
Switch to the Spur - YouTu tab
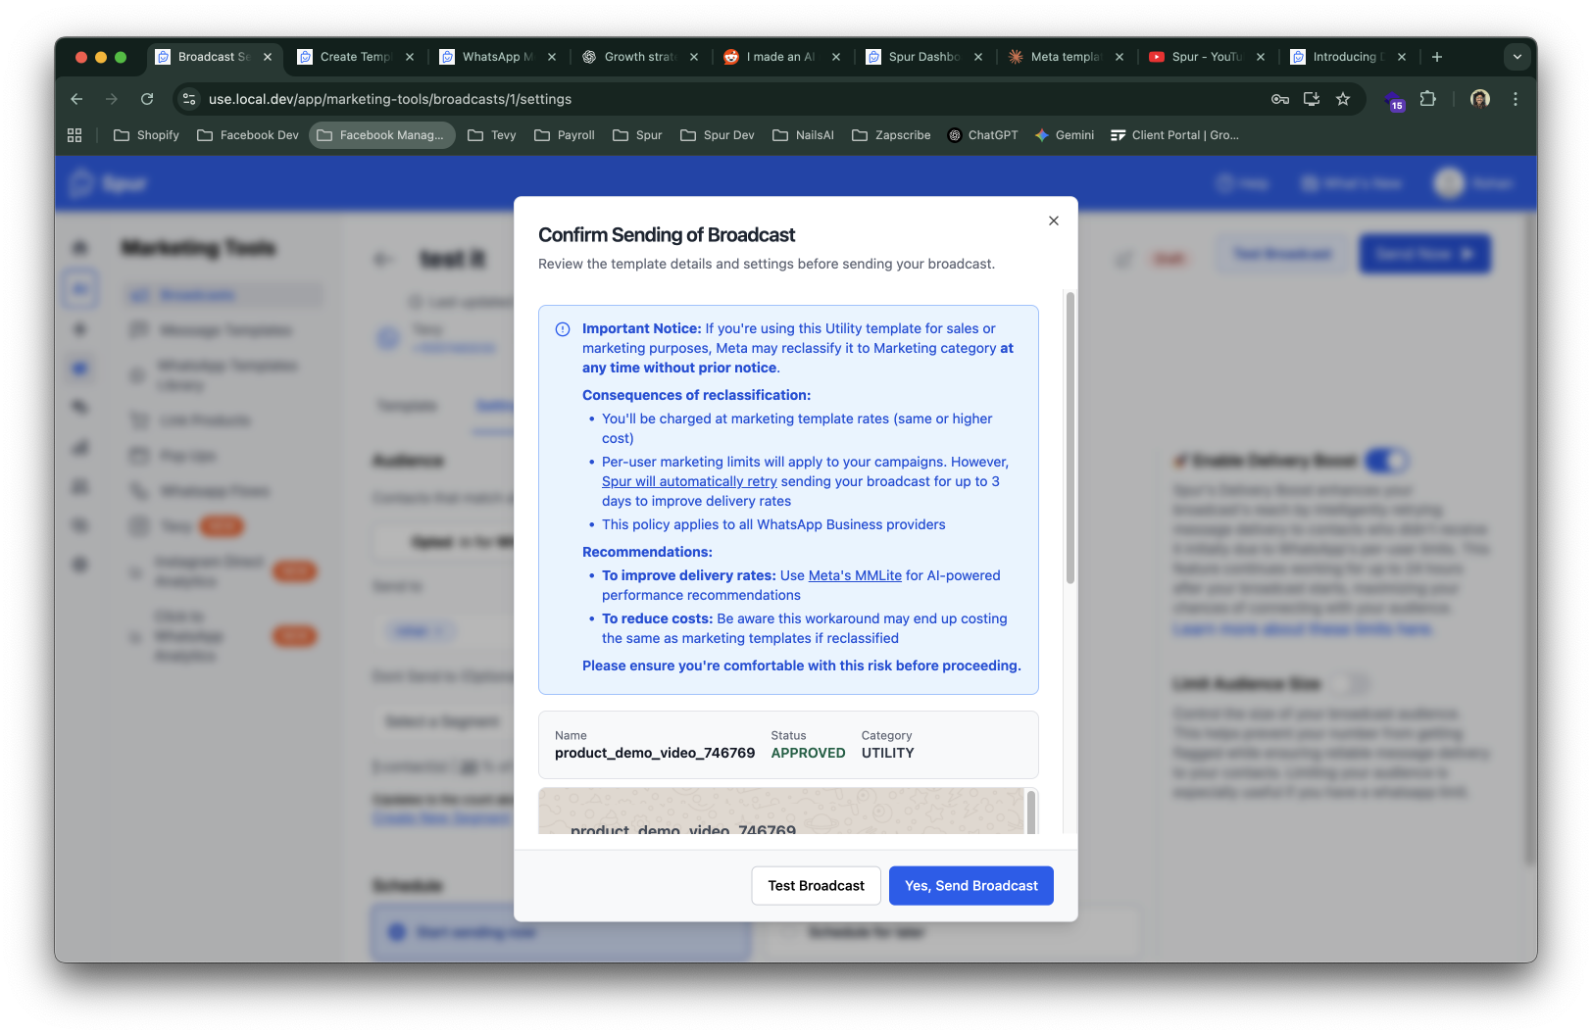click(x=1209, y=57)
